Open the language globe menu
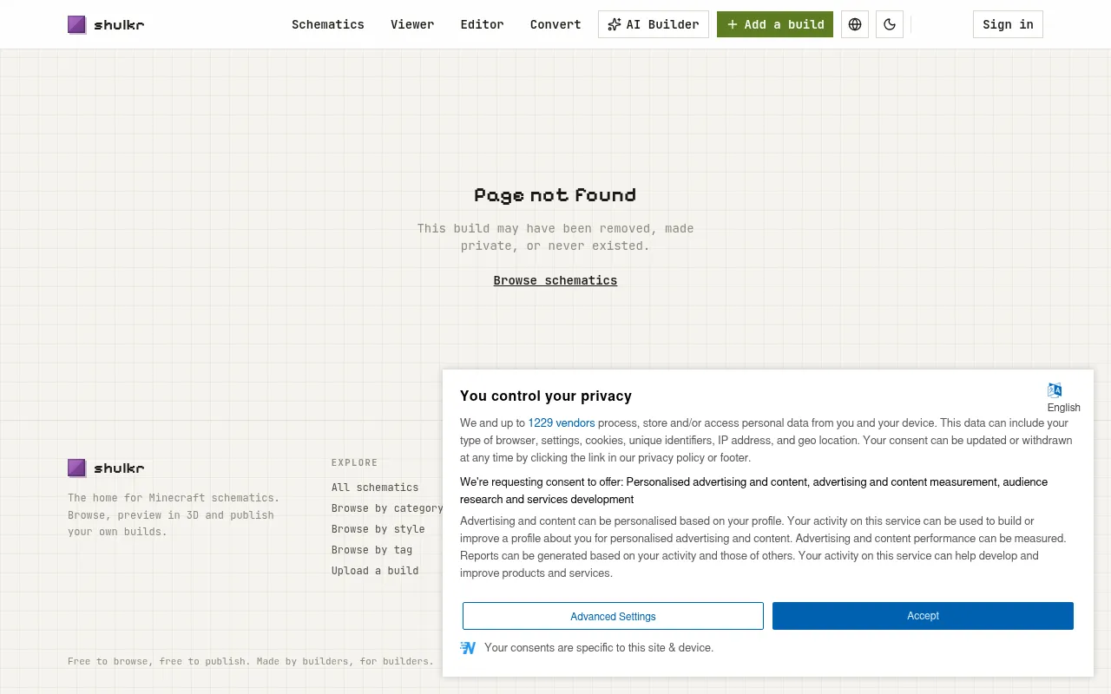The height and width of the screenshot is (694, 1111). click(x=855, y=24)
